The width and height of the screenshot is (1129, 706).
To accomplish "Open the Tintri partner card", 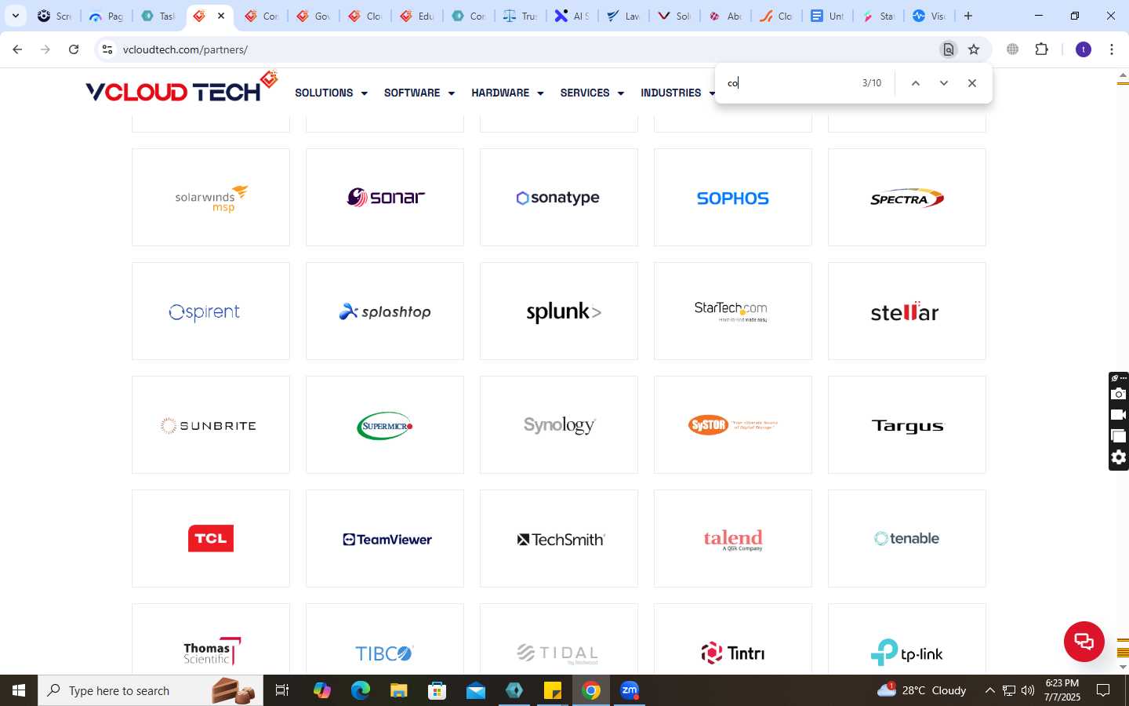I will [733, 639].
